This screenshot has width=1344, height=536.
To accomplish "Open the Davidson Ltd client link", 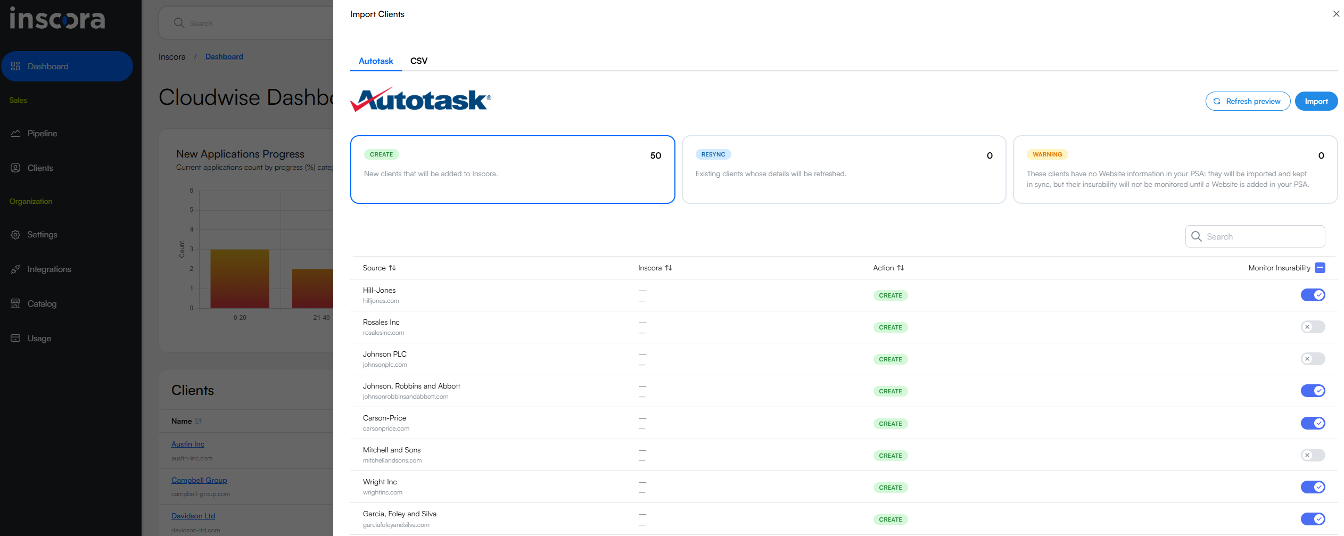I will click(x=193, y=516).
